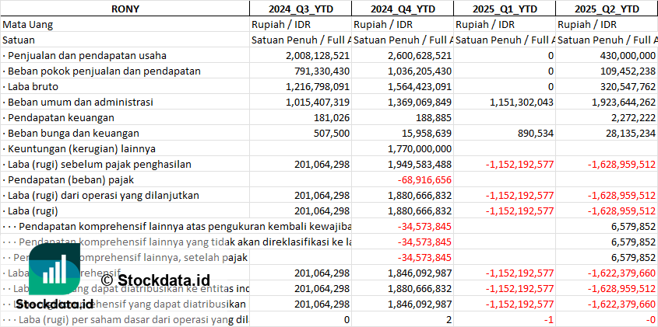Click cell value 181,026
The width and height of the screenshot is (658, 327).
pos(333,117)
